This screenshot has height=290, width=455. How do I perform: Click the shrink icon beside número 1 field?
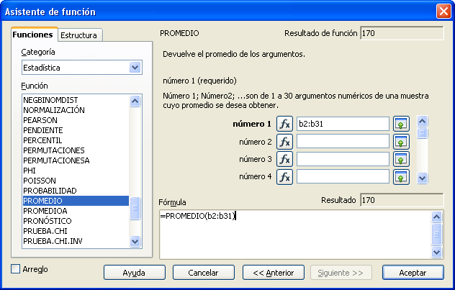(401, 124)
